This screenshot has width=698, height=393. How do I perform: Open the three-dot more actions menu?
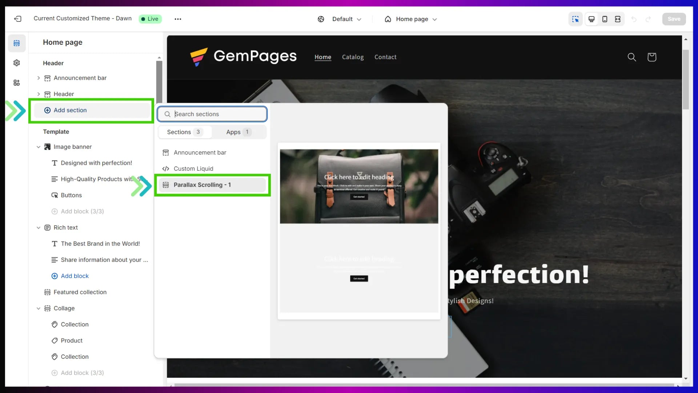pyautogui.click(x=178, y=19)
